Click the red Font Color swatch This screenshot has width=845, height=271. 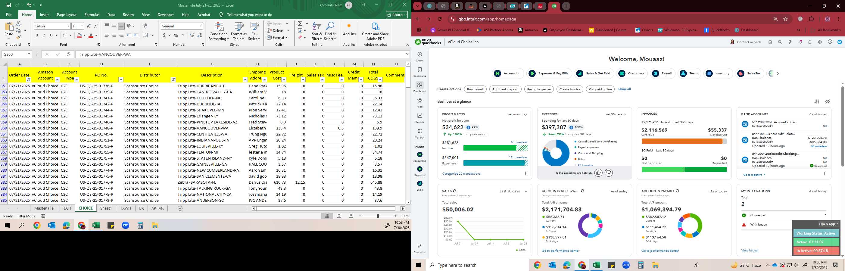click(91, 36)
